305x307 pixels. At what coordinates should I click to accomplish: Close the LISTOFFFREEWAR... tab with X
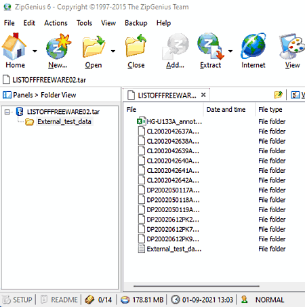point(203,95)
